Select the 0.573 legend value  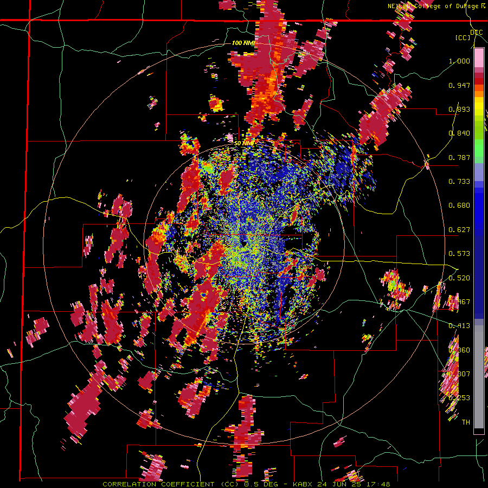click(459, 254)
